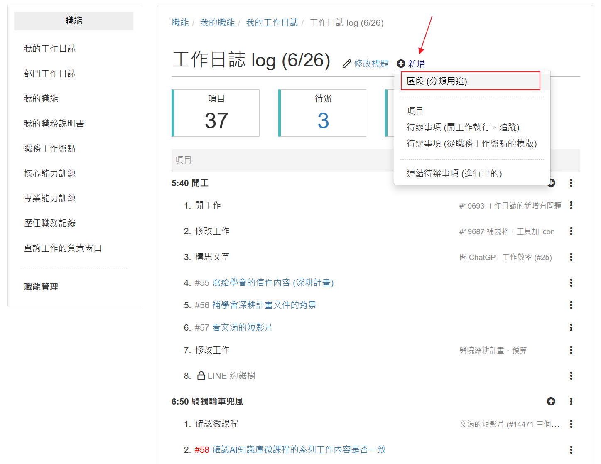Open three-dot menu for 3. 構思文章
The height and width of the screenshot is (464, 601).
(x=571, y=257)
